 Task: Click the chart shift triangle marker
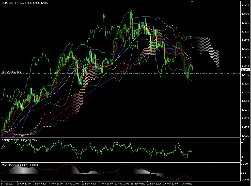coord(192,2)
